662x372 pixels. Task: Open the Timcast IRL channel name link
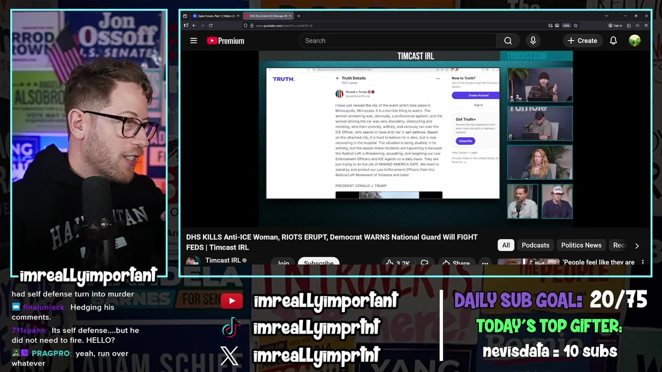point(223,260)
